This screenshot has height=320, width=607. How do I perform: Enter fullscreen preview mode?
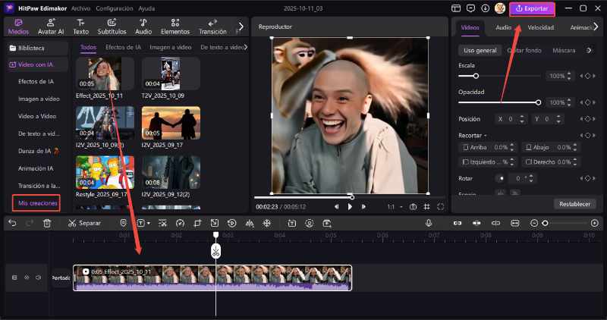tap(440, 206)
